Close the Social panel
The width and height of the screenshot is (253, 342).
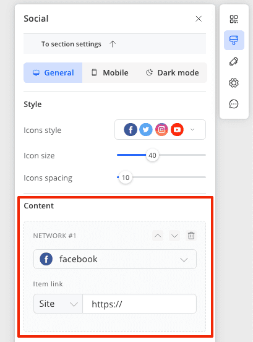pos(199,19)
